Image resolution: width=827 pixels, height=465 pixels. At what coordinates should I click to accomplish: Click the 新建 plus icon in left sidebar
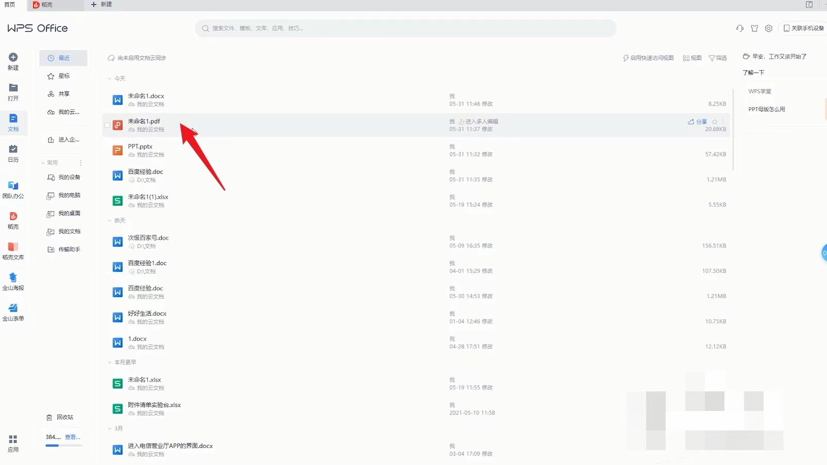pyautogui.click(x=13, y=58)
